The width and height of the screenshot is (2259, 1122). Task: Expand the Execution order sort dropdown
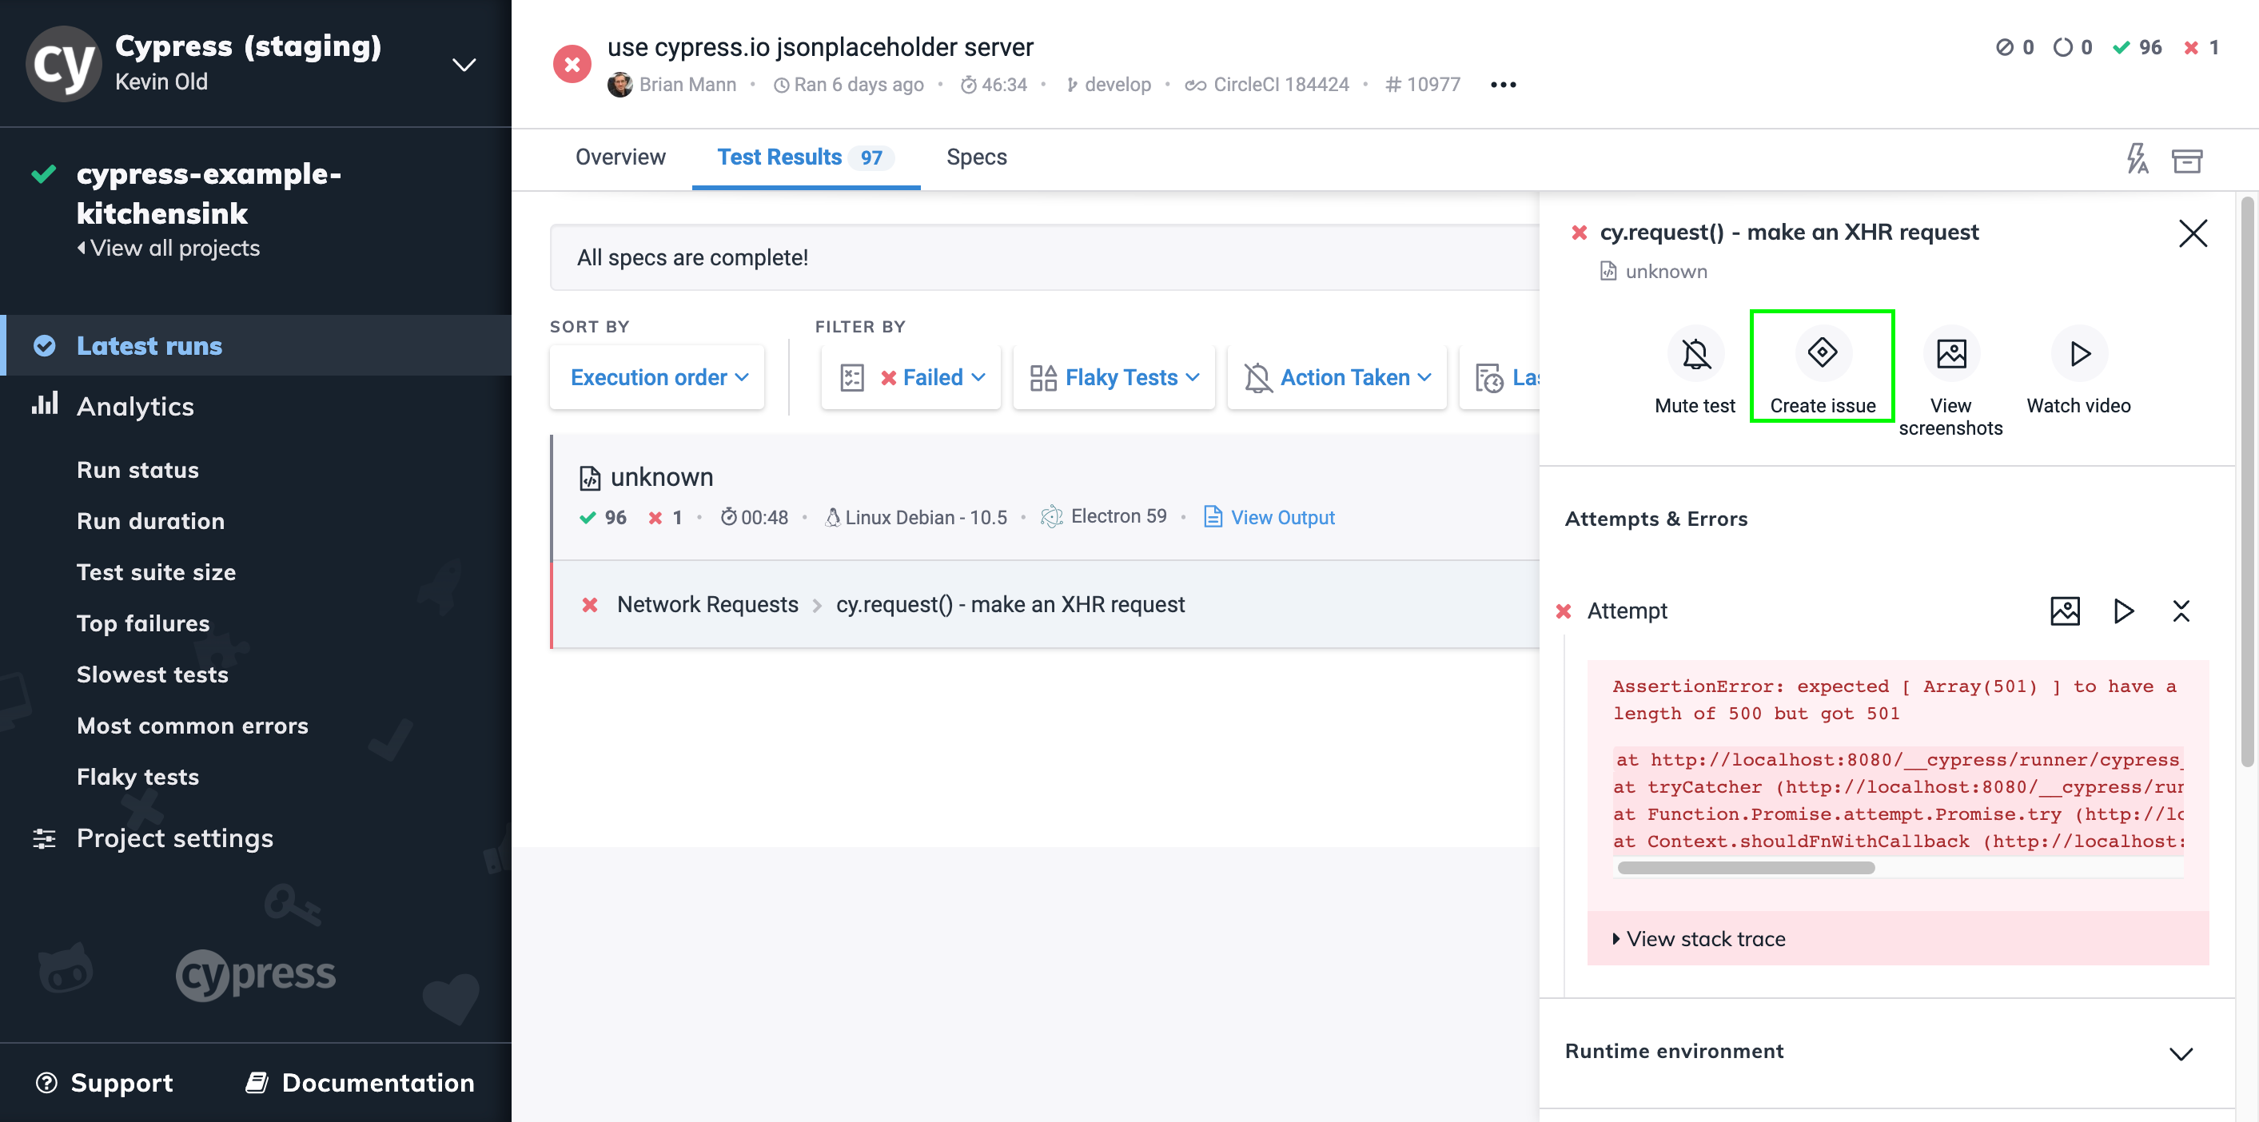pos(656,377)
